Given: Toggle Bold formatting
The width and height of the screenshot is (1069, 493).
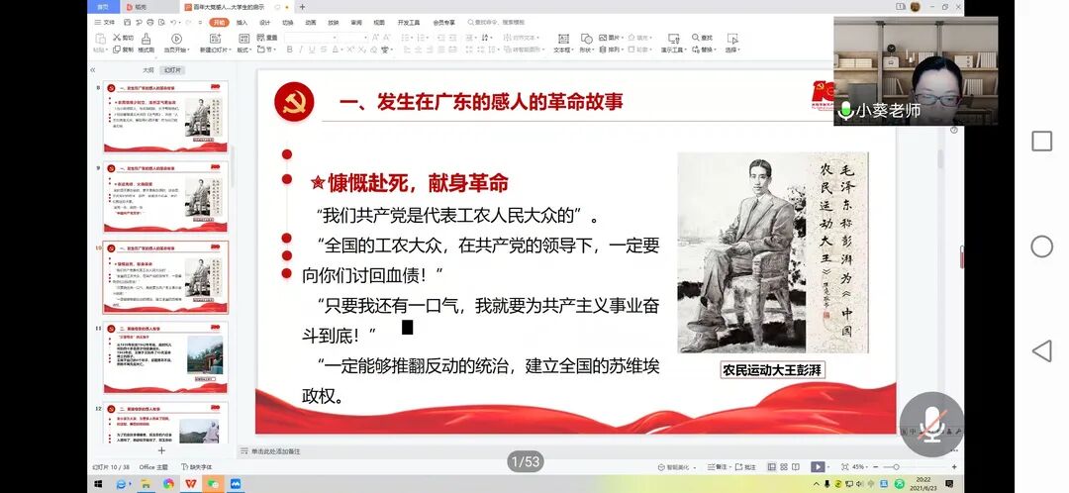Looking at the screenshot, I should (x=290, y=49).
